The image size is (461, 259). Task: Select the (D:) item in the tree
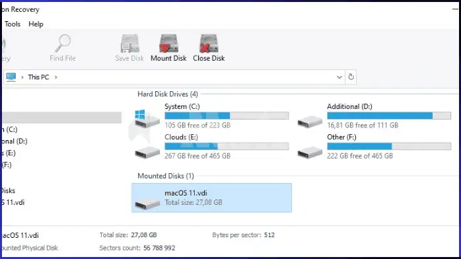14,141
